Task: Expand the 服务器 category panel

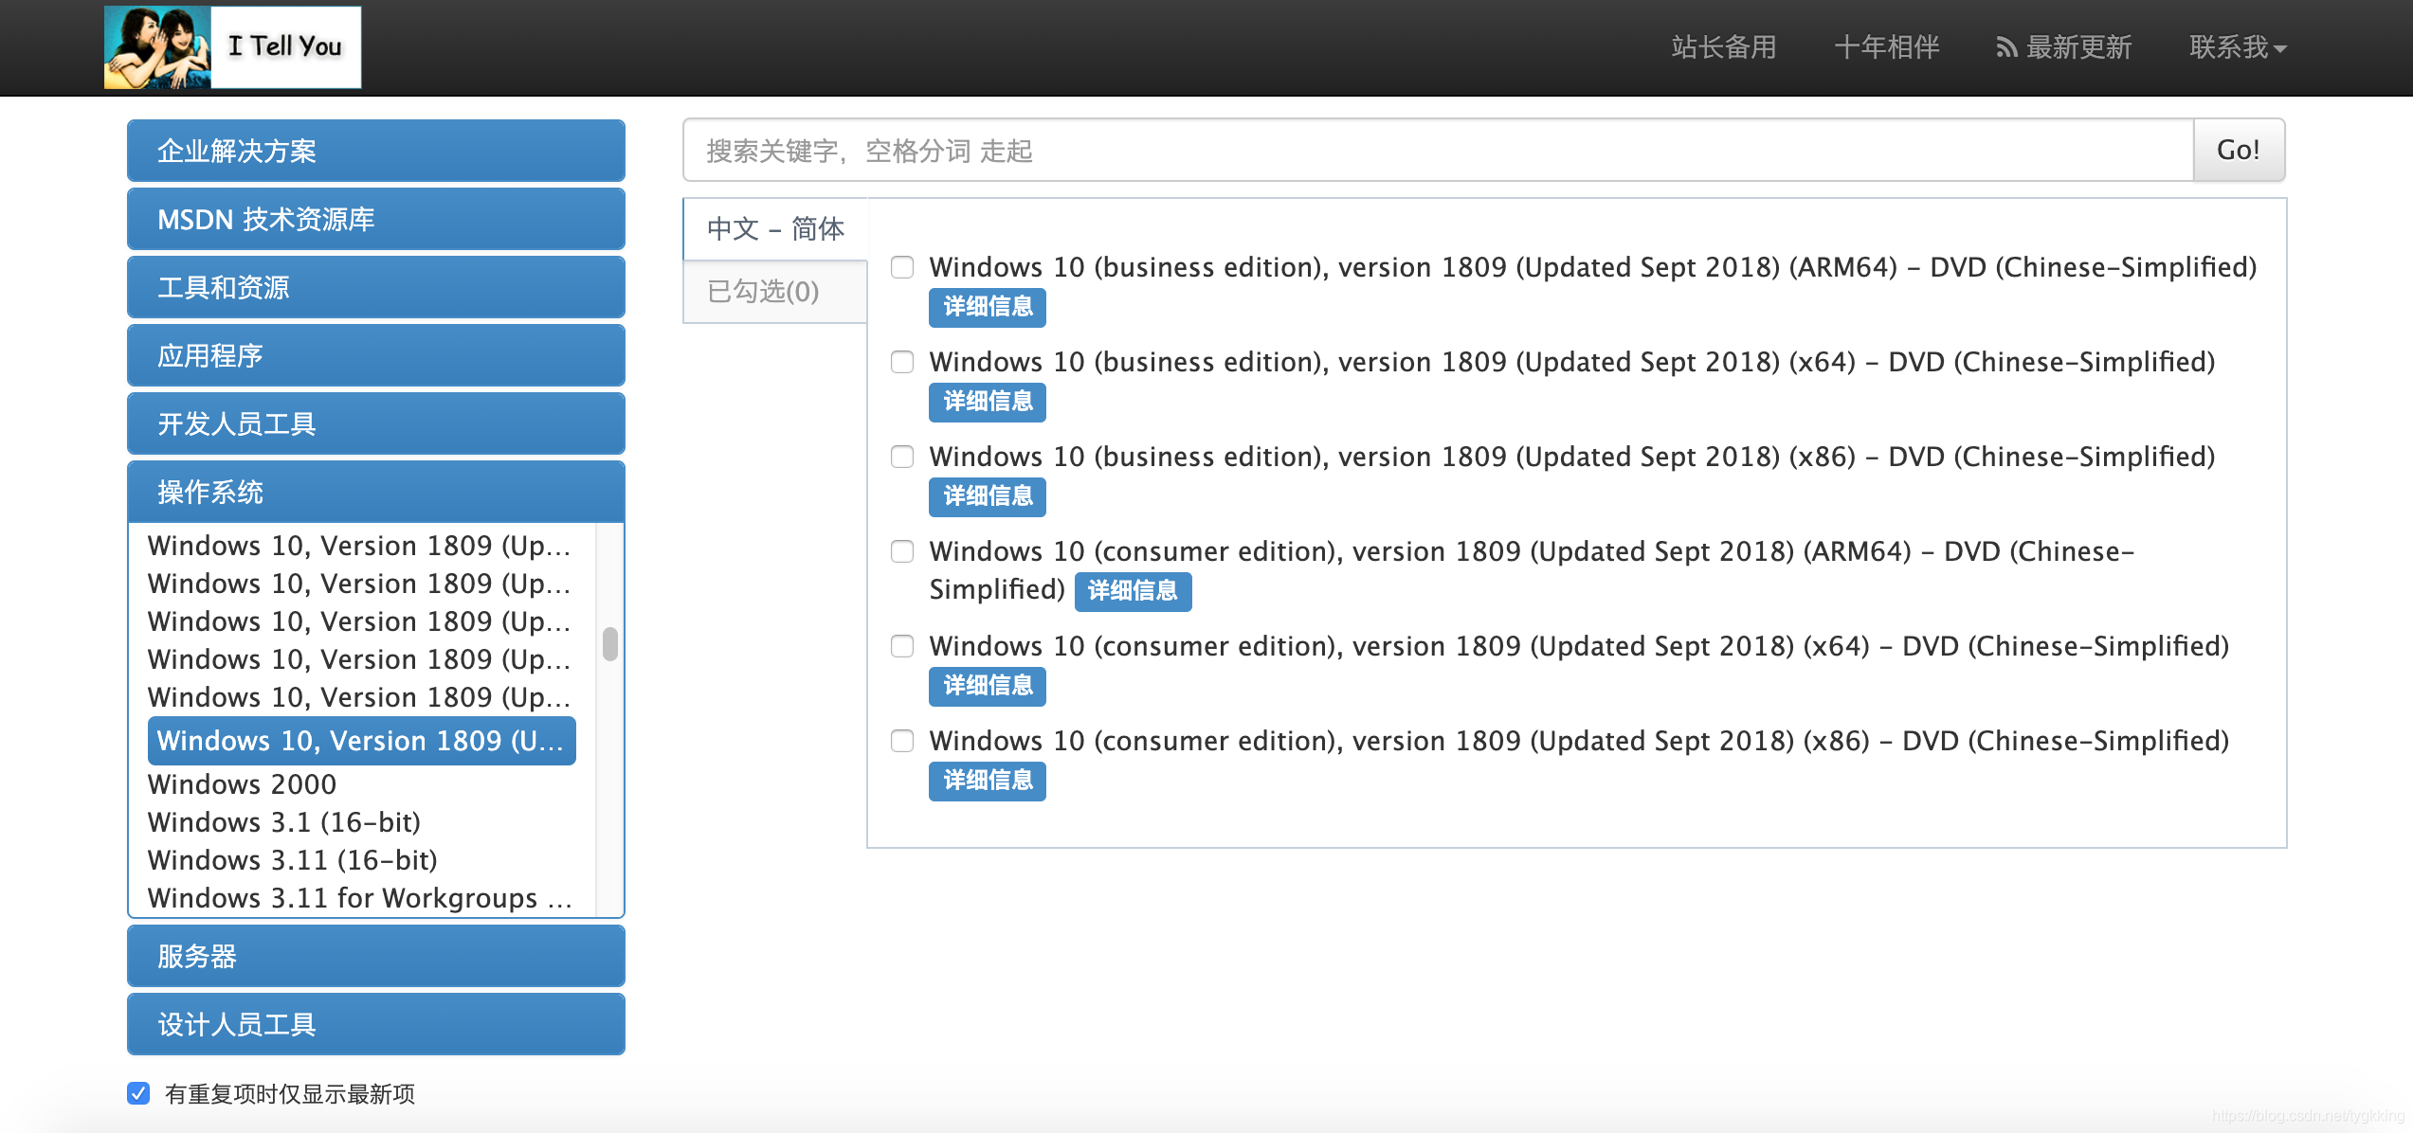Action: [375, 956]
